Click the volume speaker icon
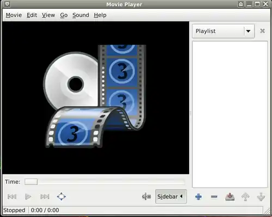The image size is (272, 217). point(146,196)
